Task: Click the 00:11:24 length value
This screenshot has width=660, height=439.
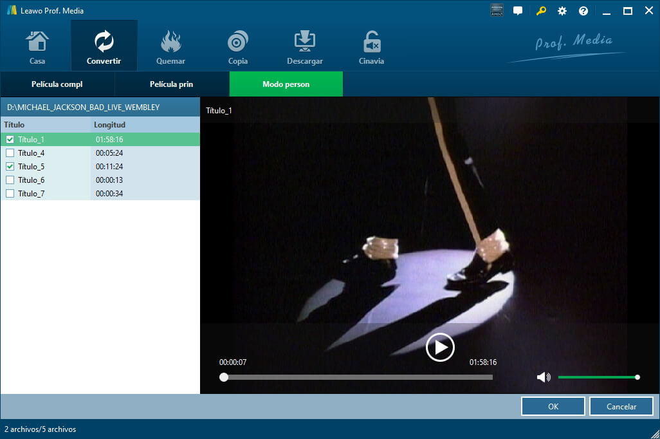Action: point(109,167)
